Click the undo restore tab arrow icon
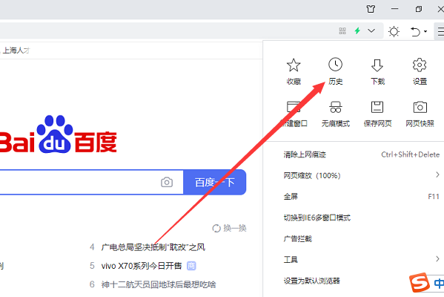The width and height of the screenshot is (444, 297). 415,31
